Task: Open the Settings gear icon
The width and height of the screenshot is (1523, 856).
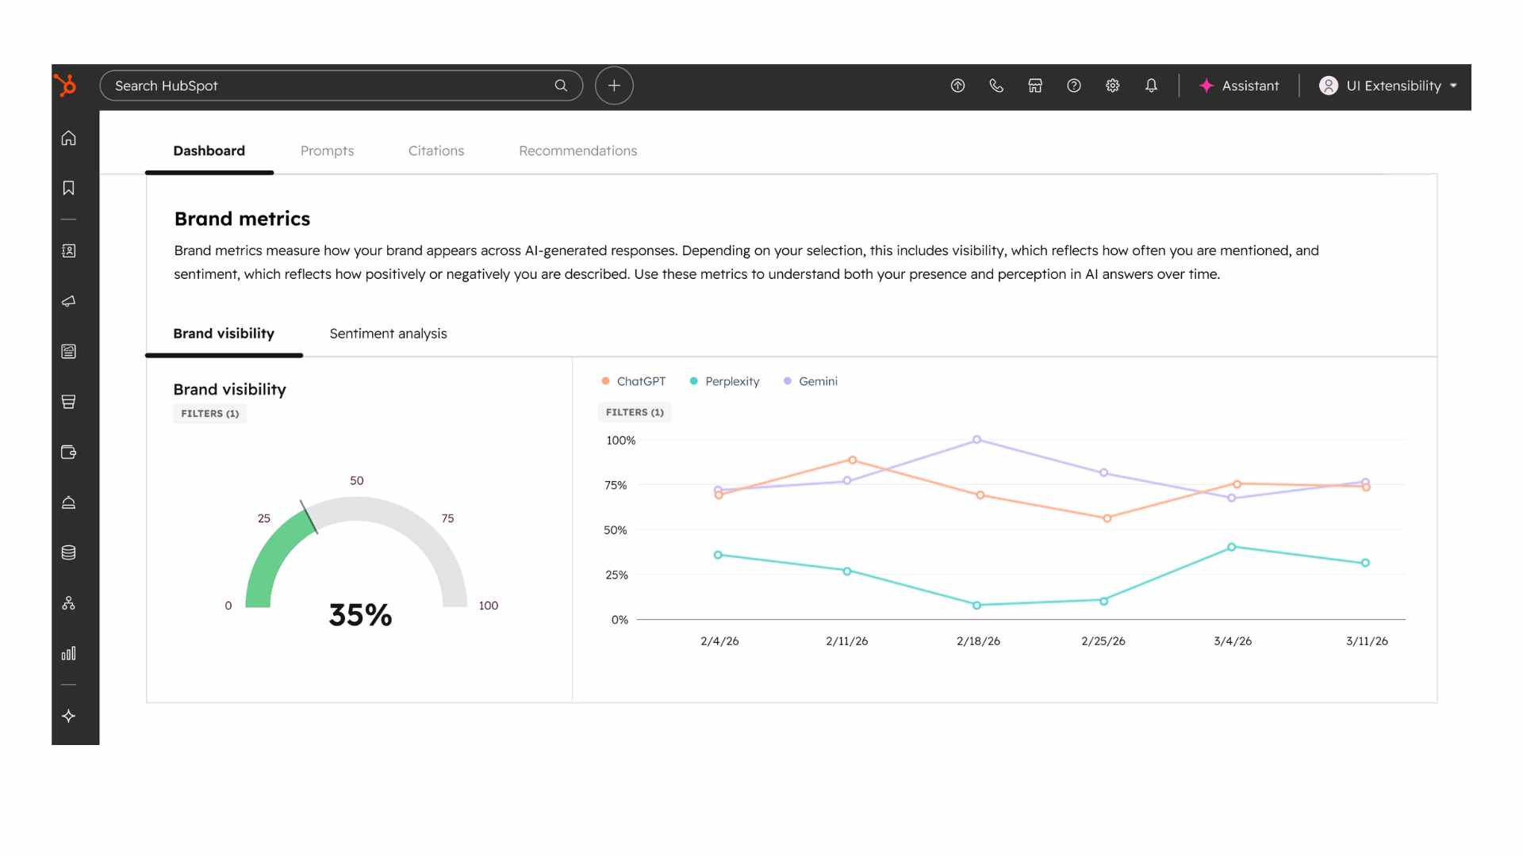Action: click(1112, 86)
